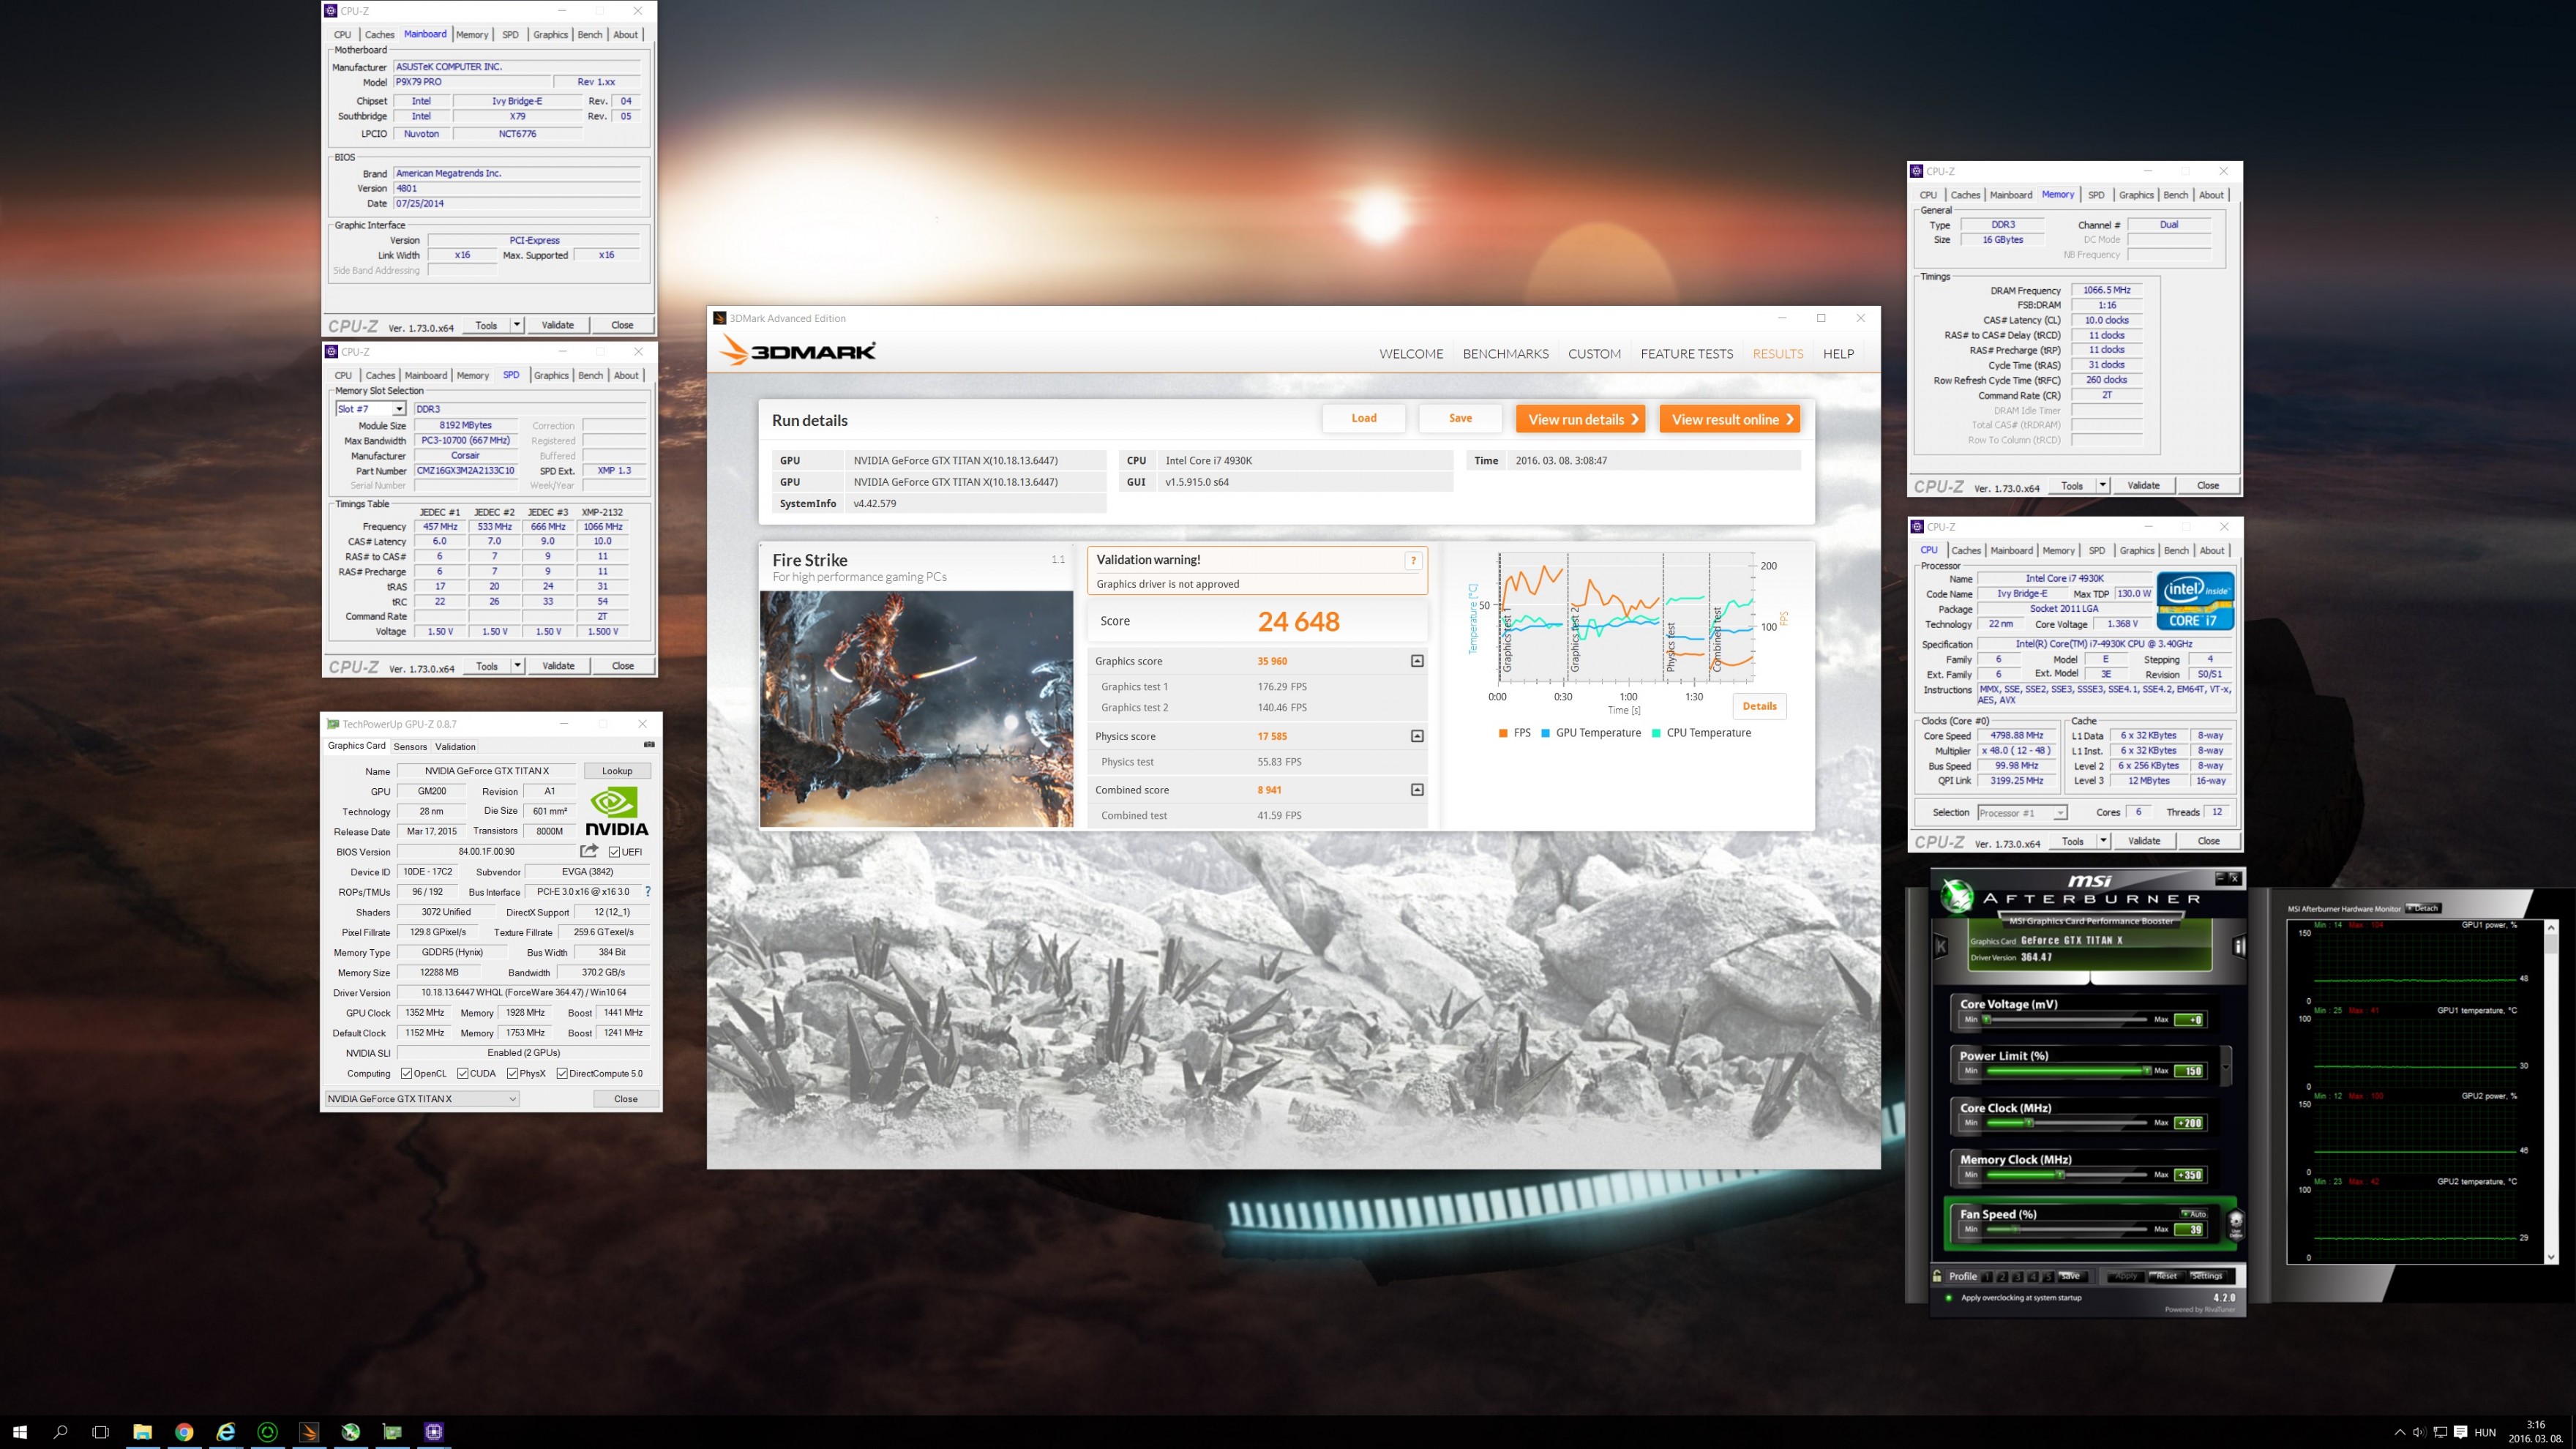Open the BENCHMARKS tab in 3DMark
Viewport: 2576px width, 1449px height.
click(x=1505, y=354)
